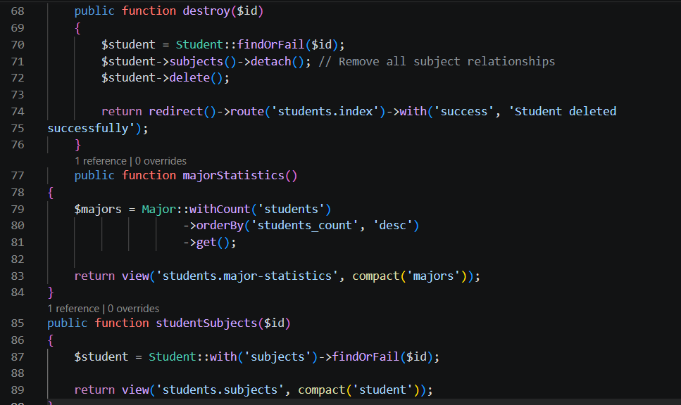Click 'majorStatistics' function name

[x=233, y=176]
